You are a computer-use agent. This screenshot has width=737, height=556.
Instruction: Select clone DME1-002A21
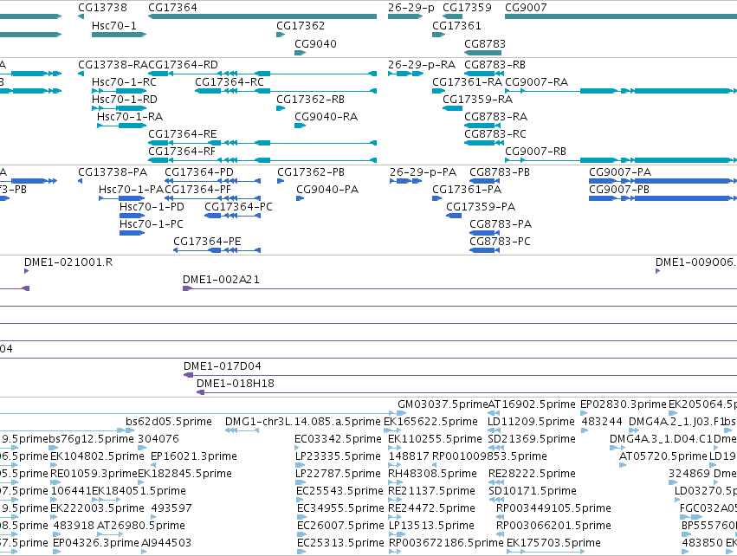click(x=460, y=288)
